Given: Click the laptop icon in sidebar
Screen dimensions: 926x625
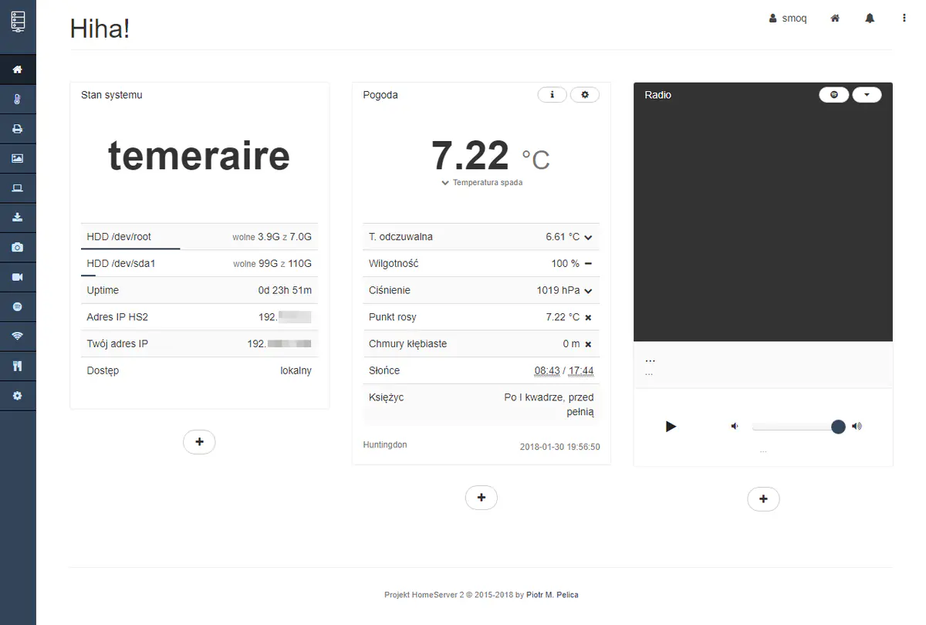Looking at the screenshot, I should 18,188.
